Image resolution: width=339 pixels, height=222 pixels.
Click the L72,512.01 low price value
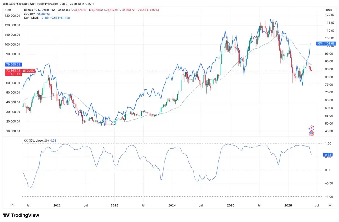coord(112,10)
